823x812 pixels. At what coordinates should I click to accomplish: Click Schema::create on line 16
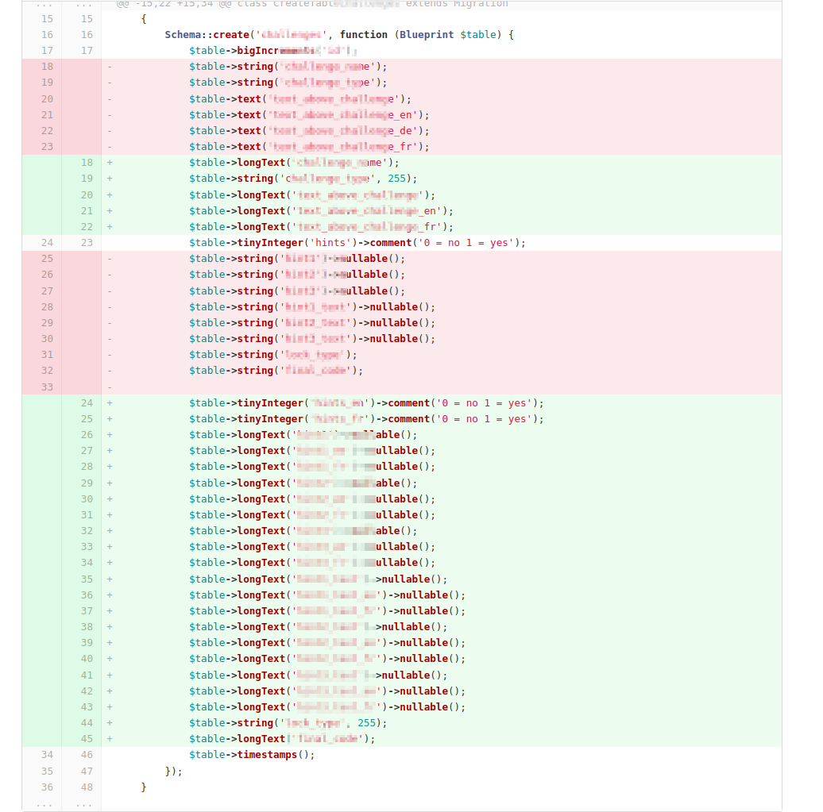click(x=207, y=35)
